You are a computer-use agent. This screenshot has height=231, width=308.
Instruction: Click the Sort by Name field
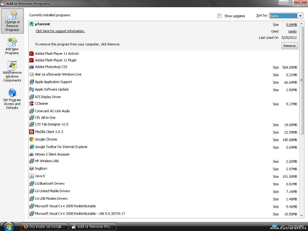[x=283, y=16]
